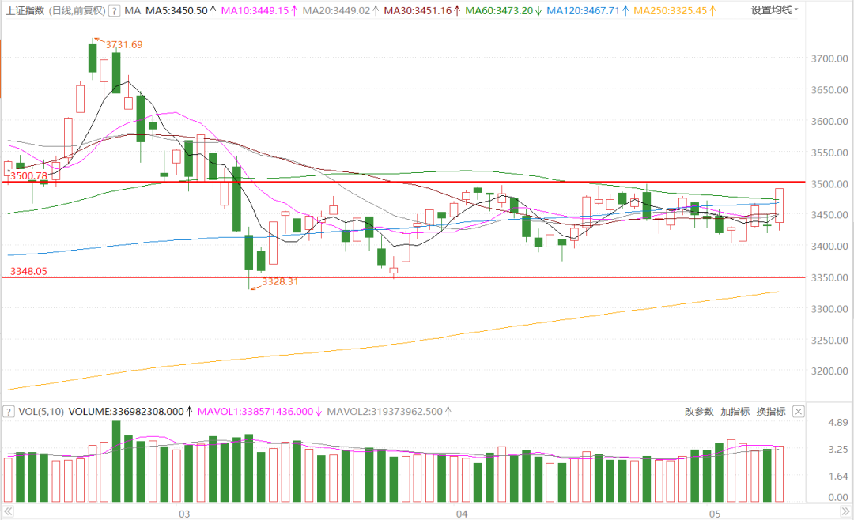Click the (日线,前复权) period label
This screenshot has height=520, width=854.
tap(76, 10)
